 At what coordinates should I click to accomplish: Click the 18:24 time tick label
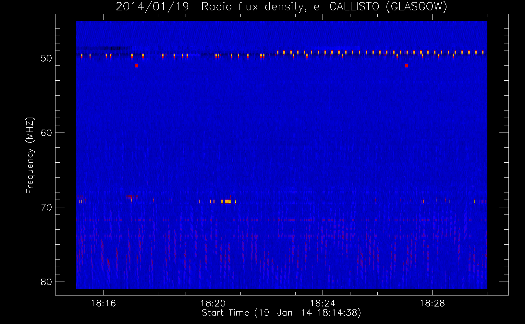click(323, 304)
